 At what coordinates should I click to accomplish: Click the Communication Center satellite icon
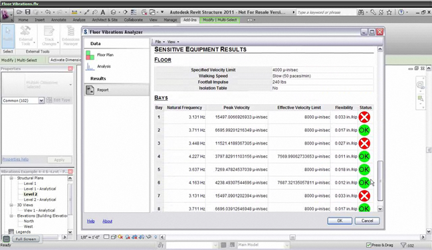[381, 13]
